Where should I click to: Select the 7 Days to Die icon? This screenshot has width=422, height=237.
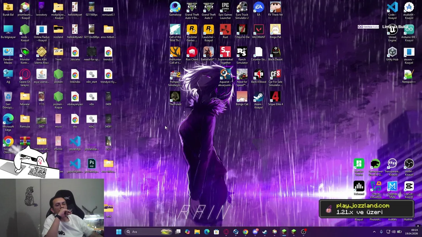tap(242, 32)
